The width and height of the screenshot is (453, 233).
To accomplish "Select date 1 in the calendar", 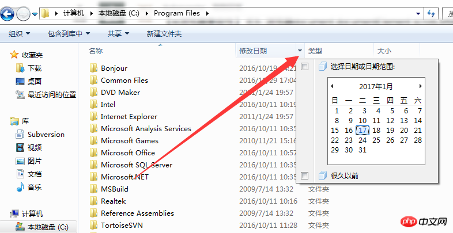I will tap(337, 111).
